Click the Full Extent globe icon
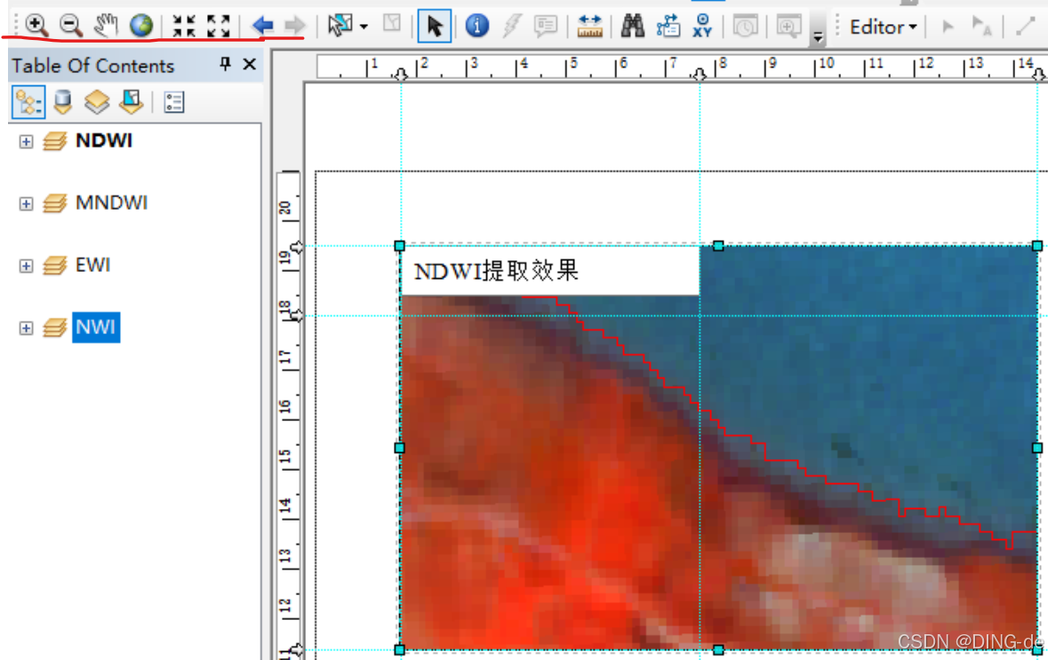 pos(141,26)
